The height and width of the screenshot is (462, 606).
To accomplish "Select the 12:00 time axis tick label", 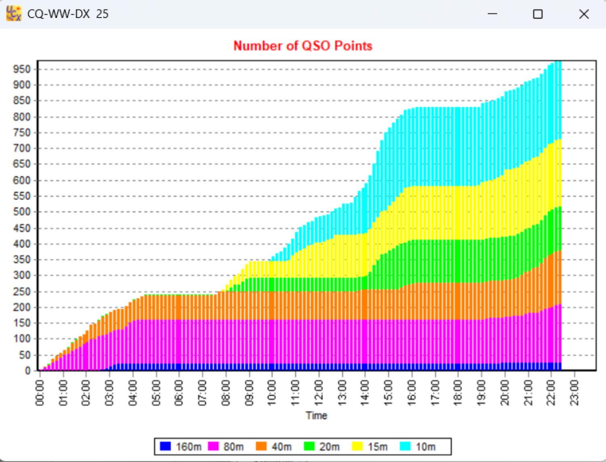I will (319, 393).
